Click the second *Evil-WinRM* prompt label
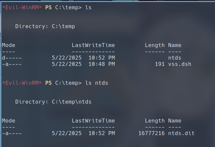The image size is (215, 147). pos(22,83)
